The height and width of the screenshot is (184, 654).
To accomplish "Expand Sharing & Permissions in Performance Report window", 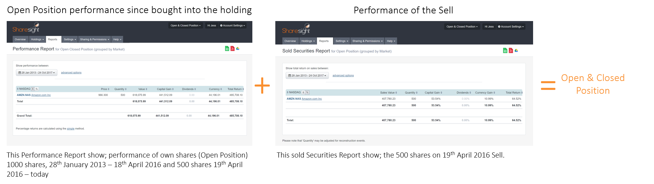I will 94,39.
